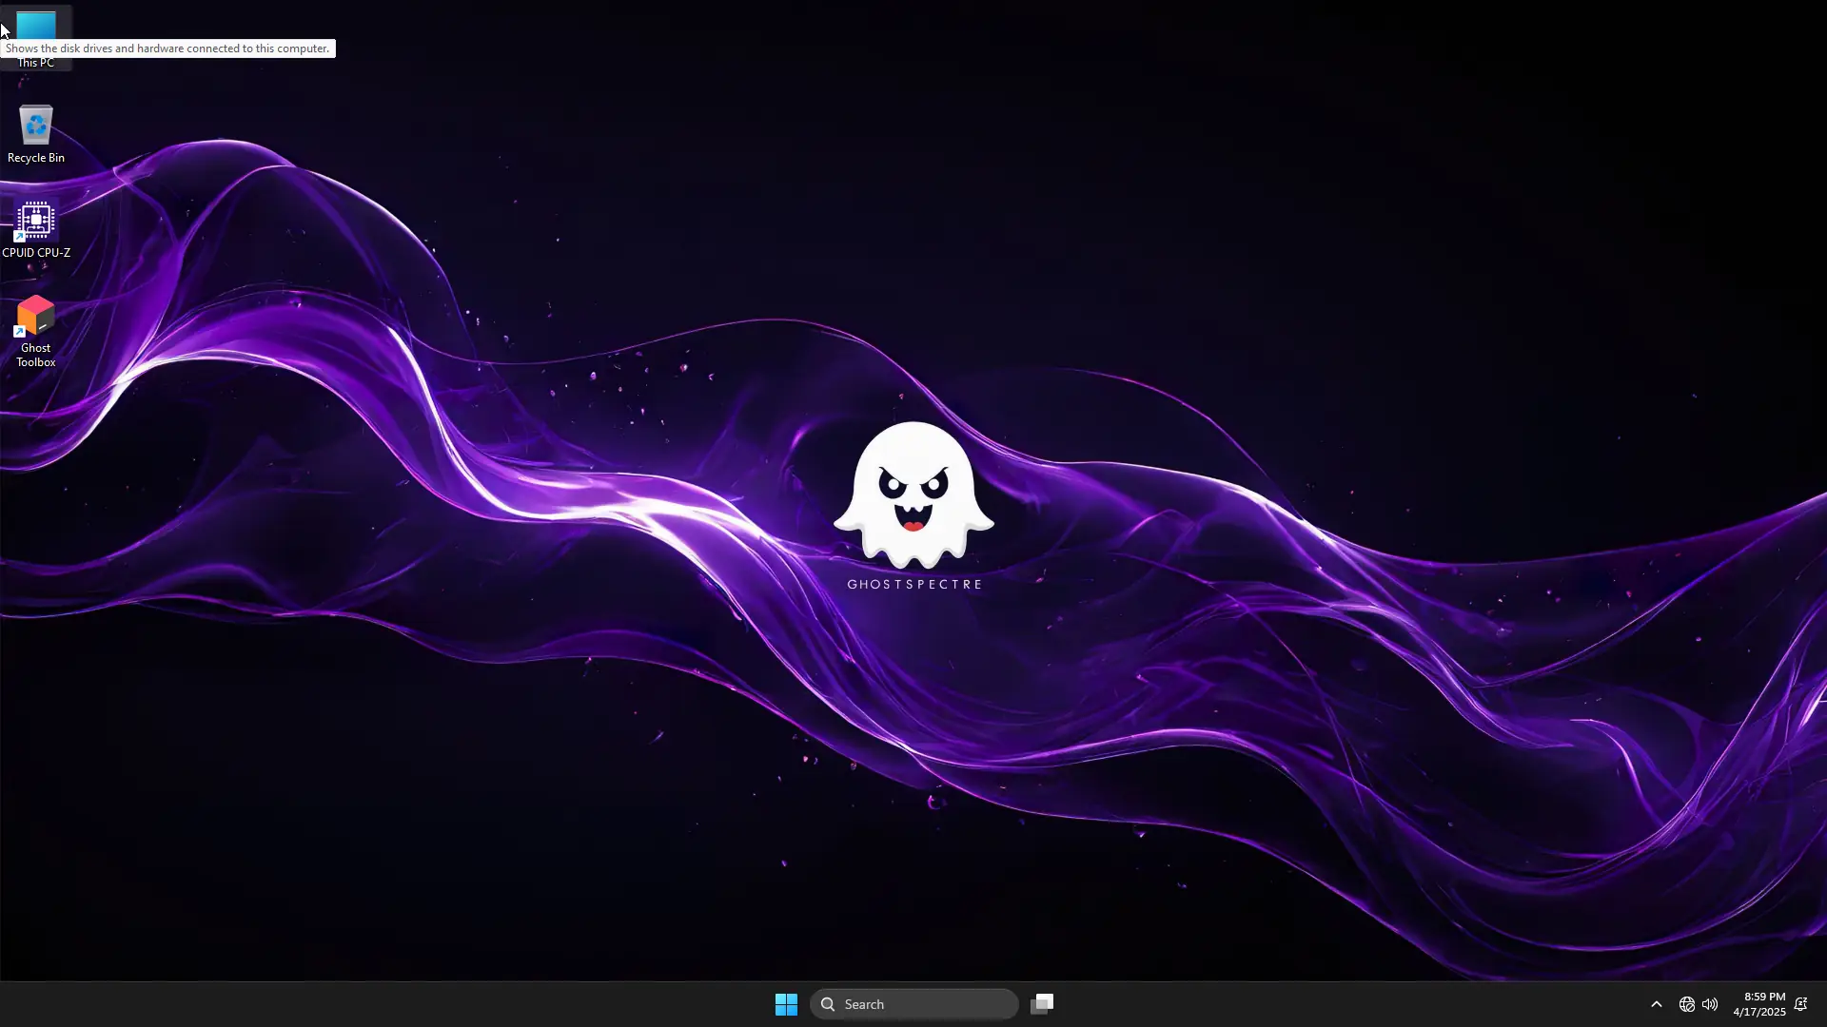Viewport: 1827px width, 1027px height.
Task: Click the This PC tooltip text
Action: pos(167,48)
